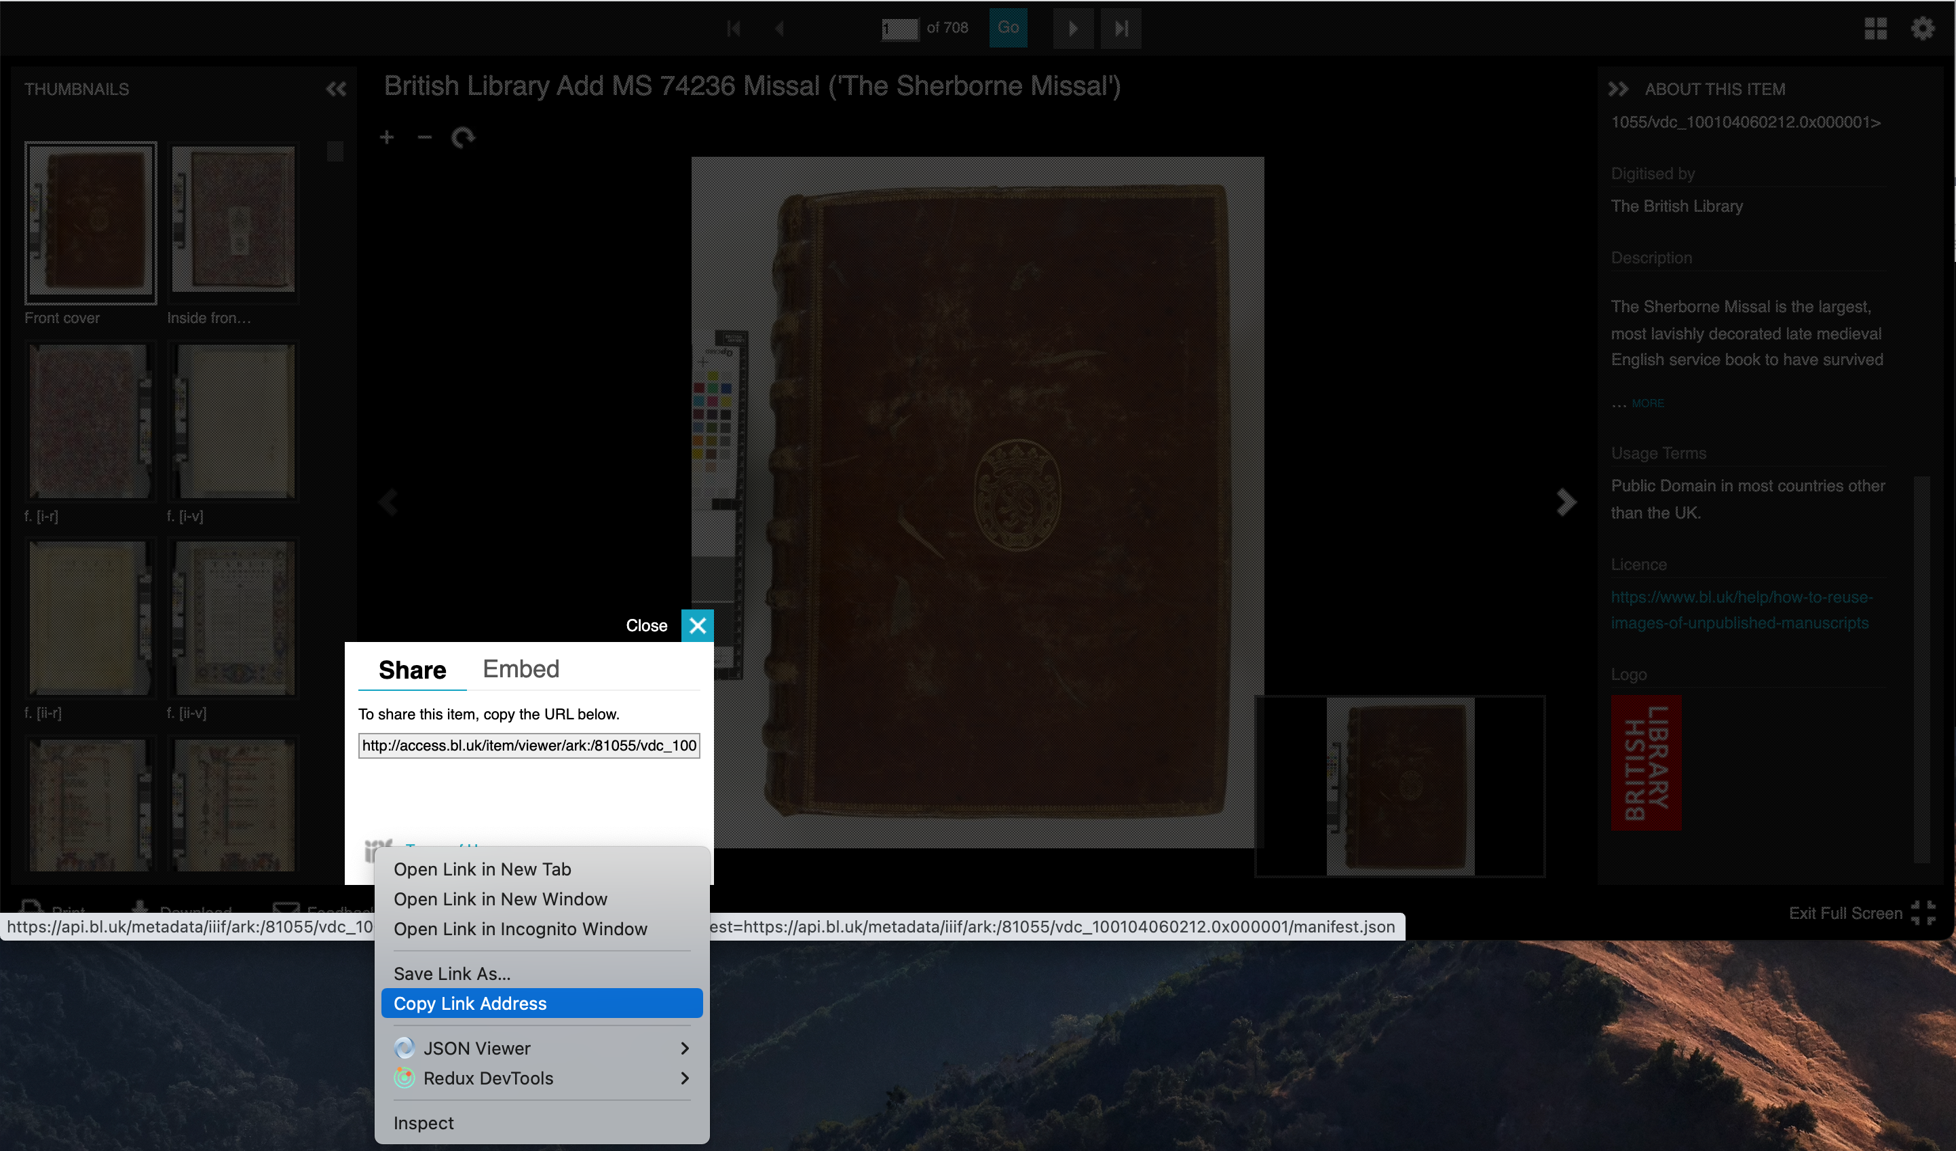
Task: Click the grid layout icon top-right
Action: (x=1877, y=27)
